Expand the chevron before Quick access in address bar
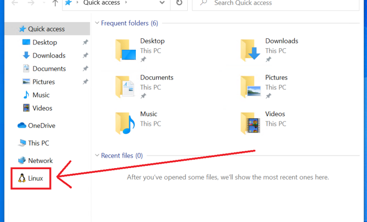The image size is (367, 222). point(77,3)
